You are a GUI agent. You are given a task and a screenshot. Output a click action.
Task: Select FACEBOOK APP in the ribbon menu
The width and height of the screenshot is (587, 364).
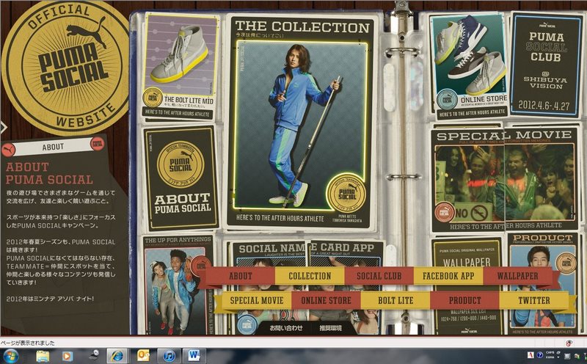click(448, 276)
